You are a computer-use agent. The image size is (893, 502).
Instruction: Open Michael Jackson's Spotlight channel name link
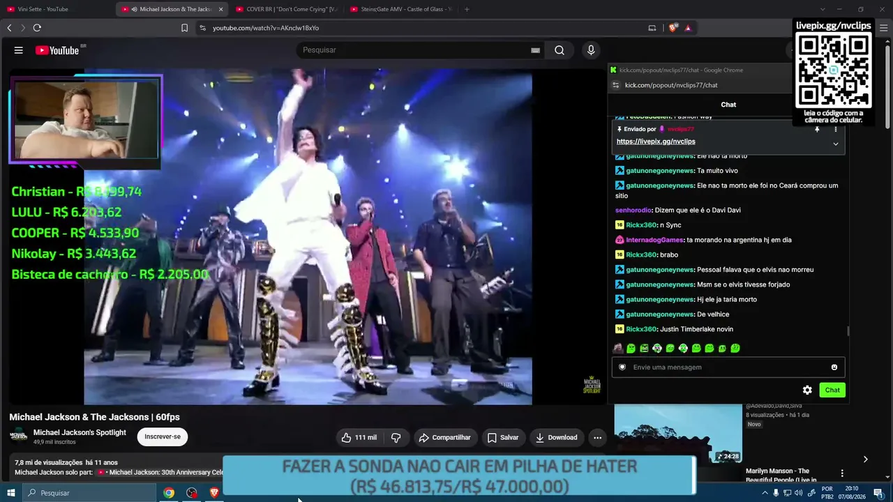80,432
